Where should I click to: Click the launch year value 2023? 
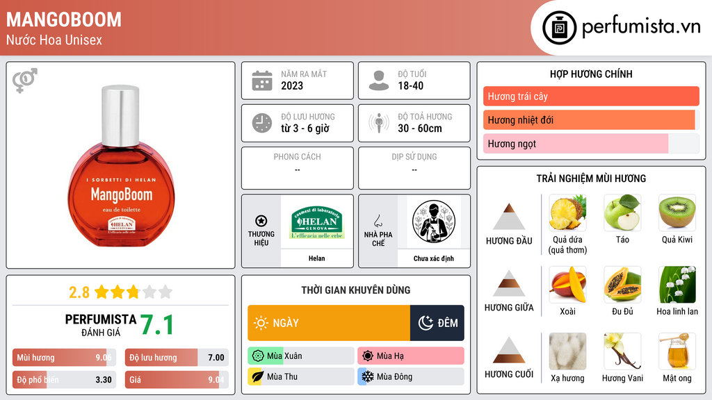click(x=292, y=85)
